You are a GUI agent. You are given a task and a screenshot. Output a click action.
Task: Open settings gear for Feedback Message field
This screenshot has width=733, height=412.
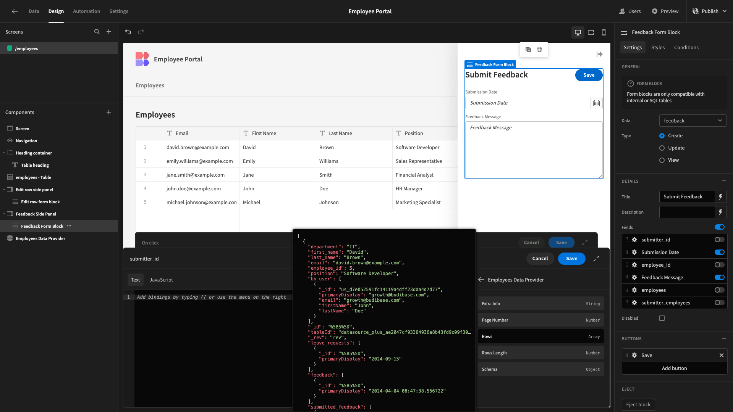pos(634,277)
